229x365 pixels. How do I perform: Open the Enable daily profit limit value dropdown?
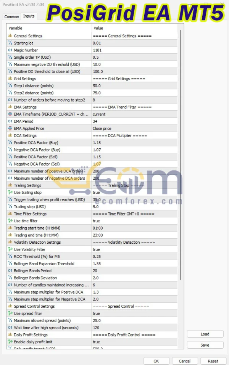pos(134,342)
